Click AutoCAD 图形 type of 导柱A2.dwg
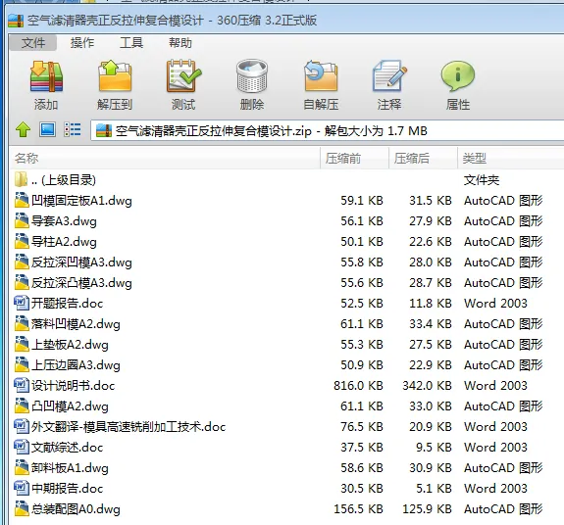Screen dimensions: 564x525 point(503,241)
